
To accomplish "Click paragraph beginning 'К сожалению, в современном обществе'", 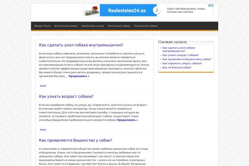I will (93, 156).
